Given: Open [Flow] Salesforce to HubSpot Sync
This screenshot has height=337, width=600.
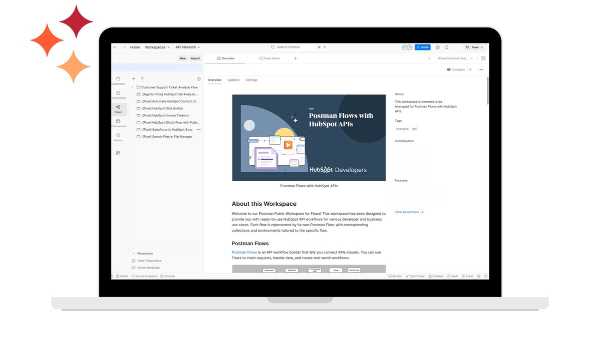Looking at the screenshot, I should [x=164, y=129].
